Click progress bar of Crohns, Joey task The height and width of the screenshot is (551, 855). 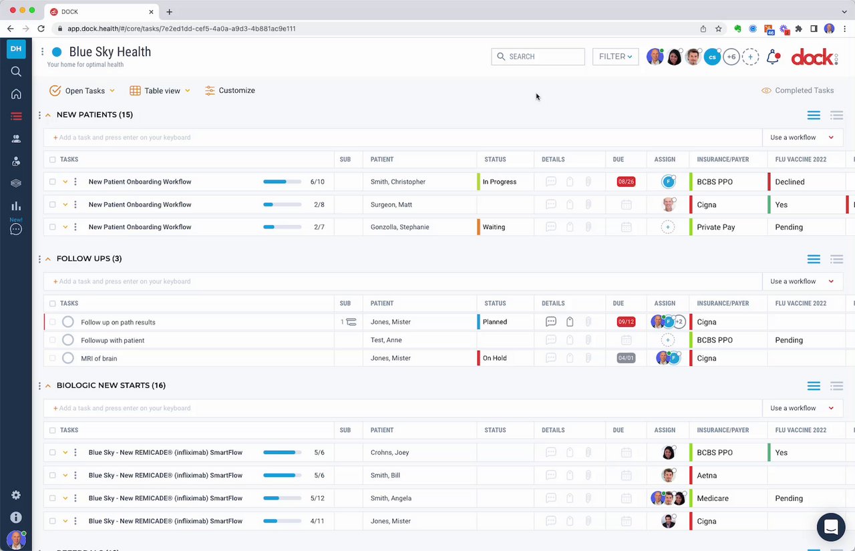tap(282, 453)
